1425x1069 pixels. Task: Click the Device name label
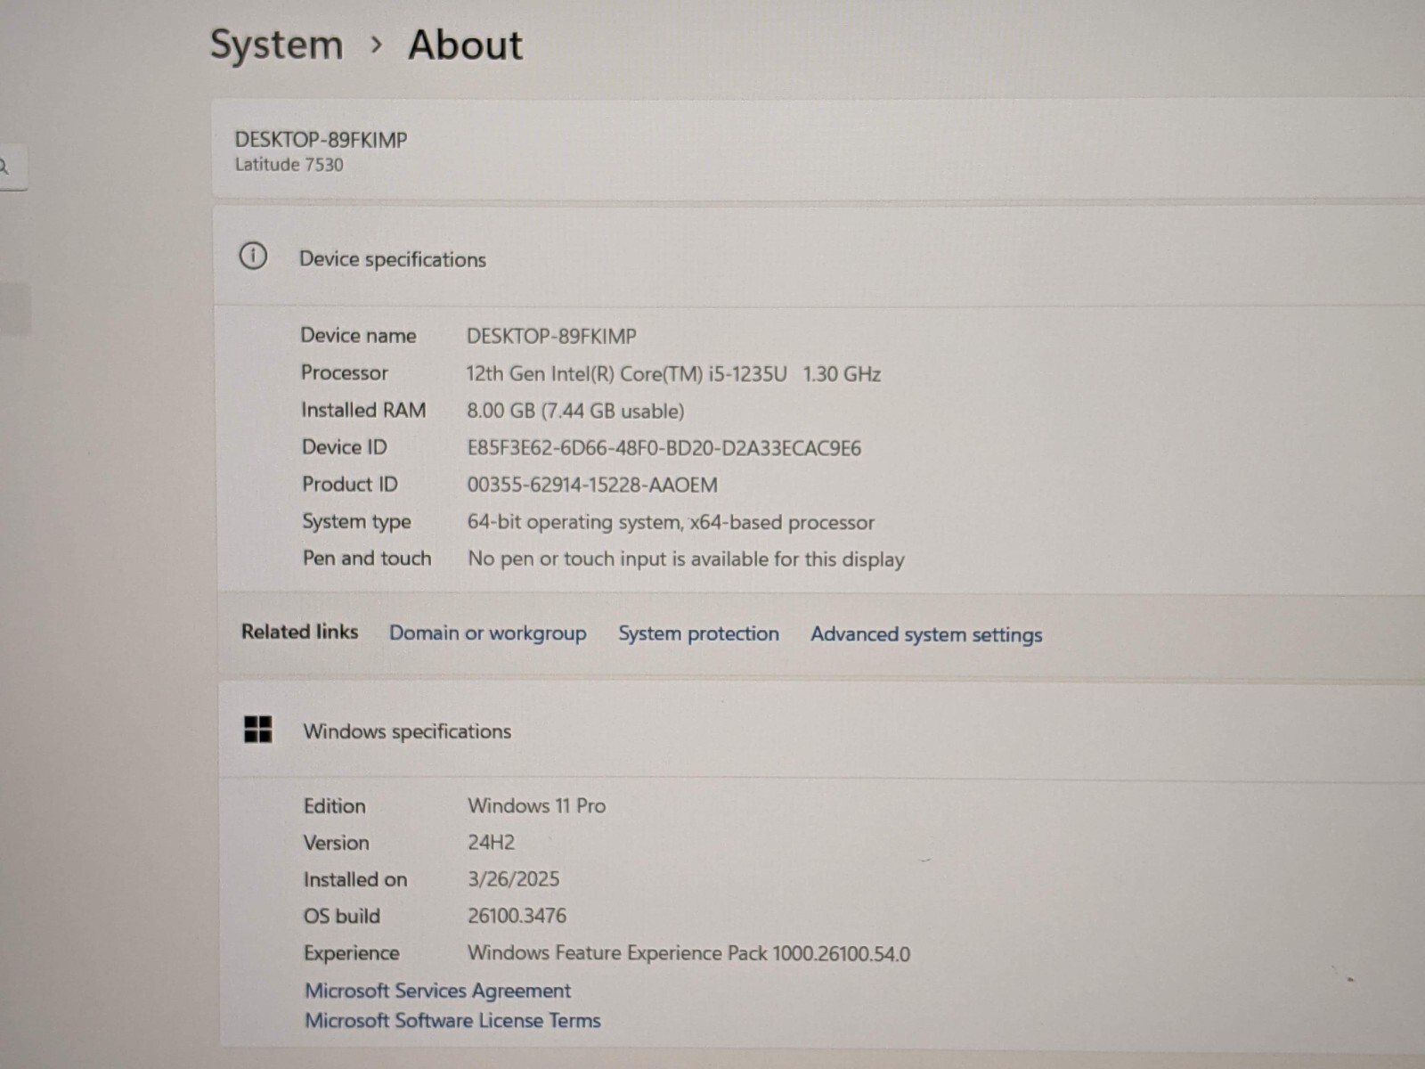pyautogui.click(x=358, y=335)
